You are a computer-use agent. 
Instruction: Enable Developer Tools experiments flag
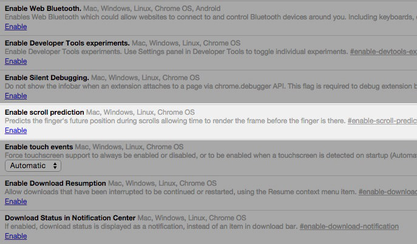16,61
